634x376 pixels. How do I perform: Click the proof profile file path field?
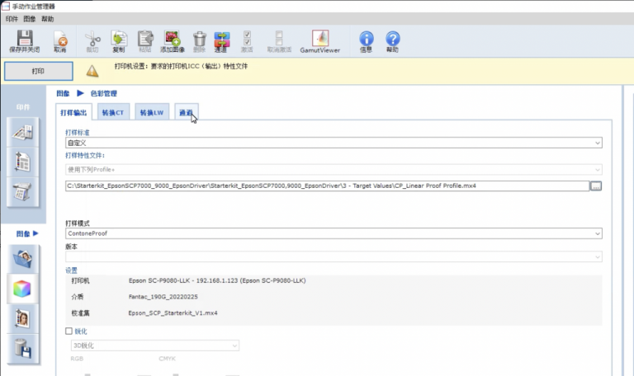(x=326, y=186)
